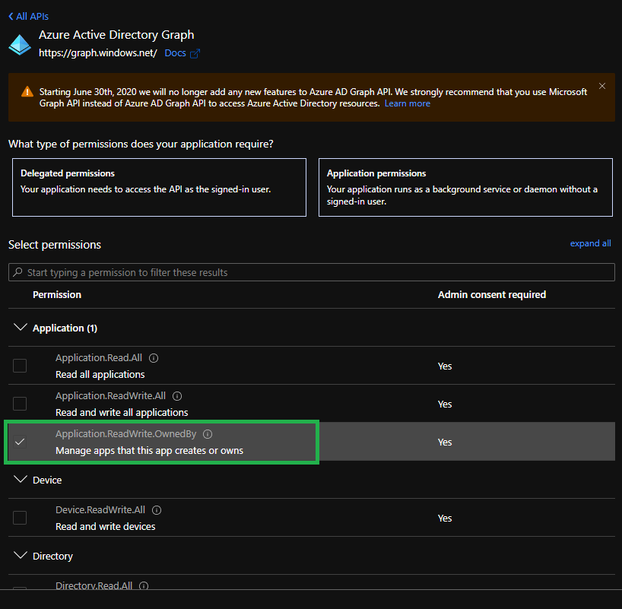Collapse the Device group chevron
Screen dimensions: 622x609
(x=21, y=479)
